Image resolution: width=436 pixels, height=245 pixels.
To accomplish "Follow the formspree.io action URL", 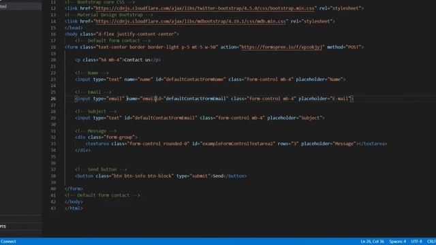I will 281,47.
